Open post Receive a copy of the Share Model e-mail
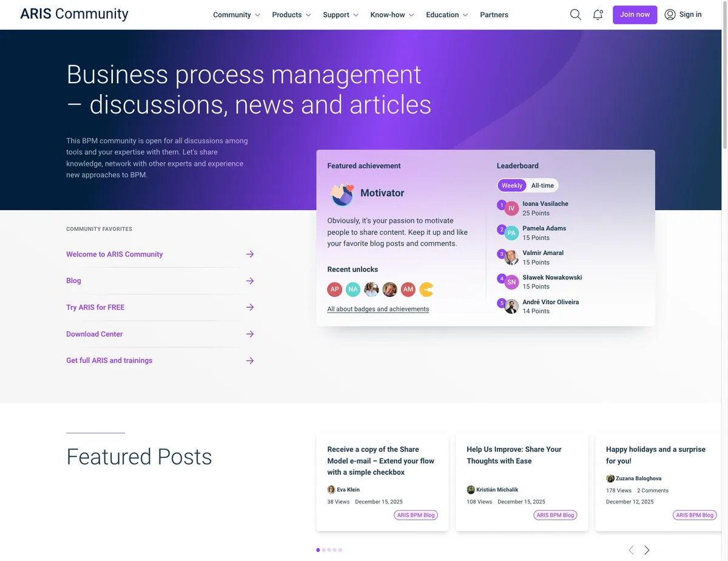 [x=381, y=461]
